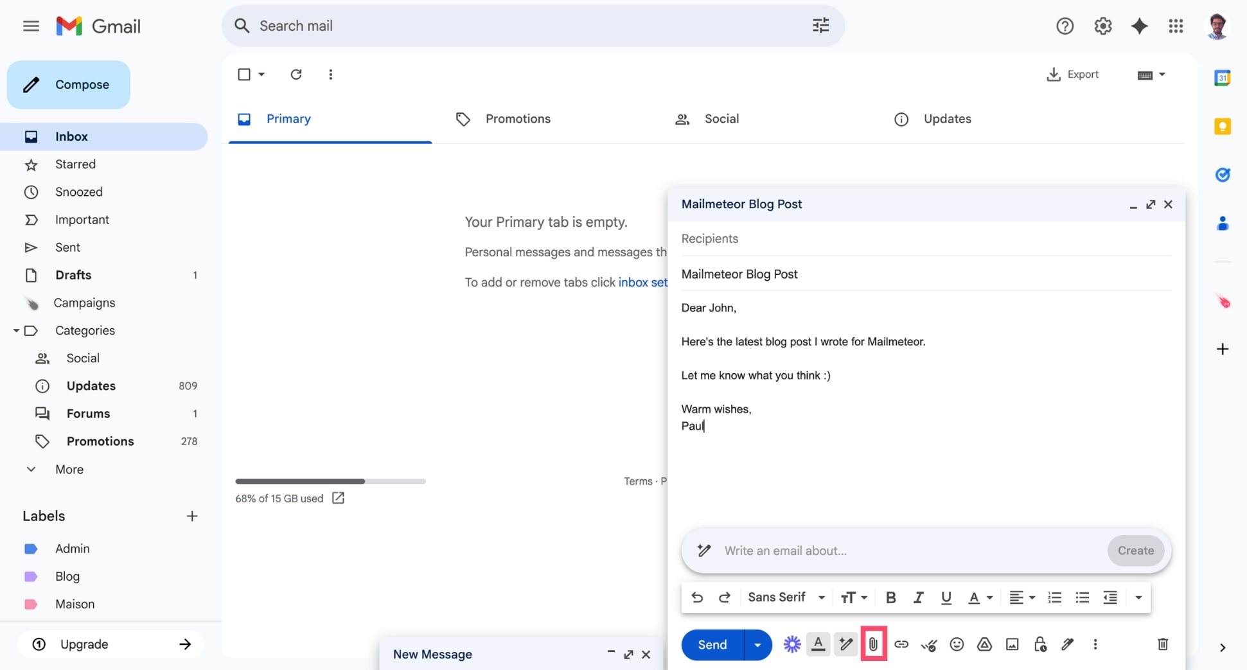Expand the More labels section
The image size is (1247, 670).
coord(69,469)
